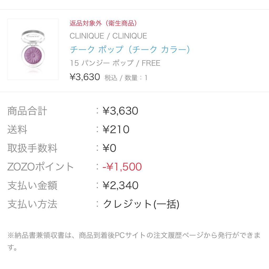Click the 支払い方法 payment method label
The width and height of the screenshot is (269, 269).
tap(32, 204)
